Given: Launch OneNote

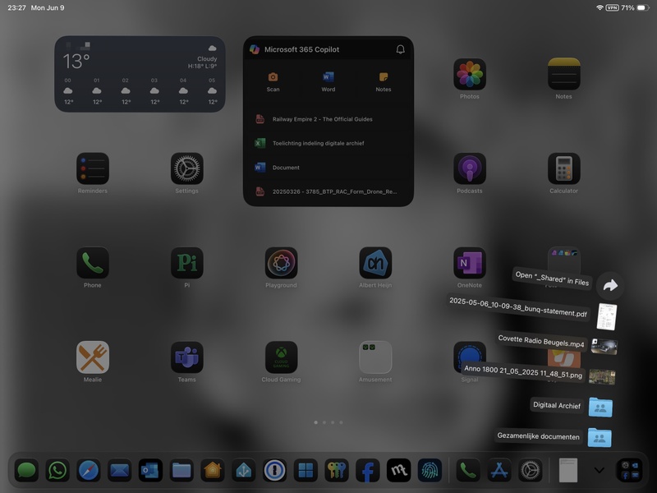Looking at the screenshot, I should coord(469,263).
